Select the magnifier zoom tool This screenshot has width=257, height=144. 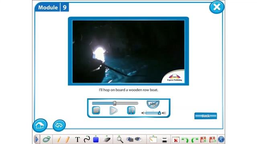[x=120, y=140]
